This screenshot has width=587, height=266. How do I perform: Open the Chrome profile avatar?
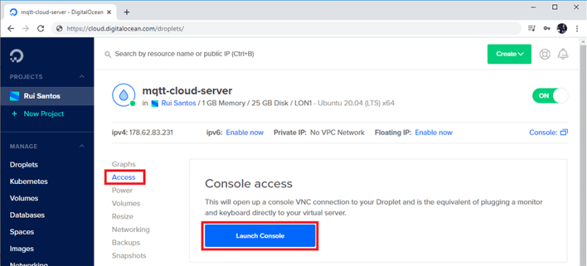coord(561,28)
